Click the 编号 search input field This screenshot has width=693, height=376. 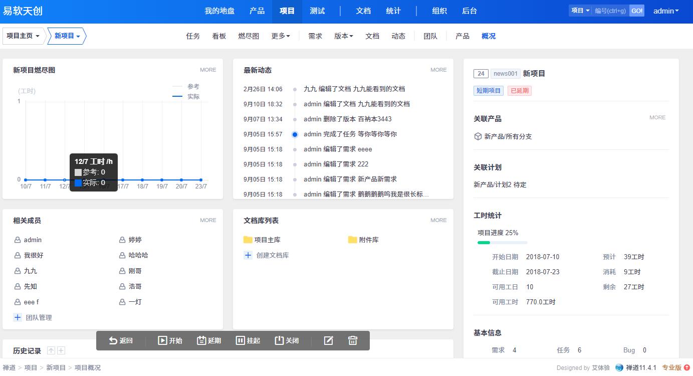tap(610, 11)
